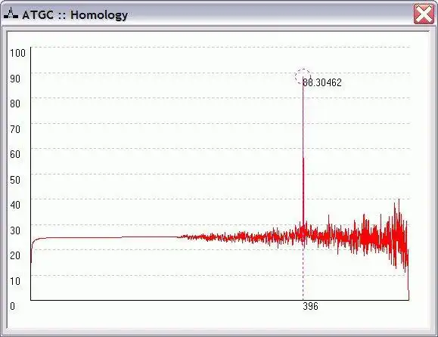Click the 30 label on the y-axis

point(15,230)
